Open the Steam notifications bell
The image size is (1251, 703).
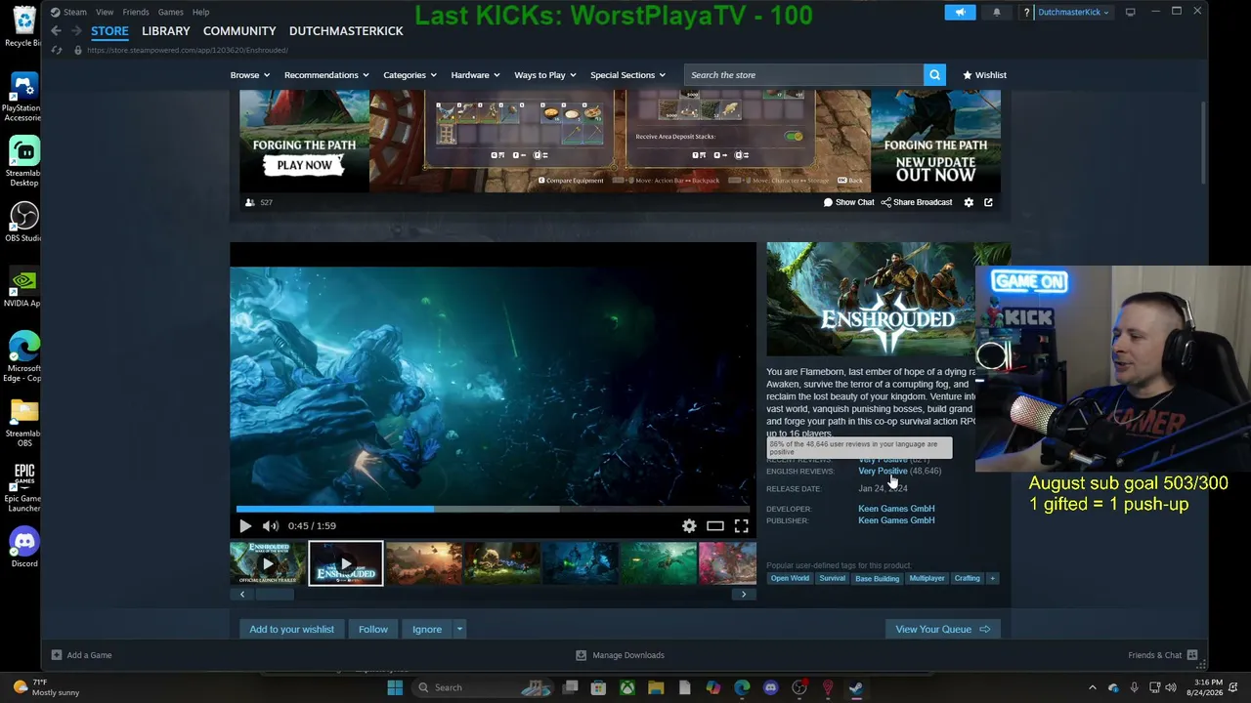[x=997, y=12]
